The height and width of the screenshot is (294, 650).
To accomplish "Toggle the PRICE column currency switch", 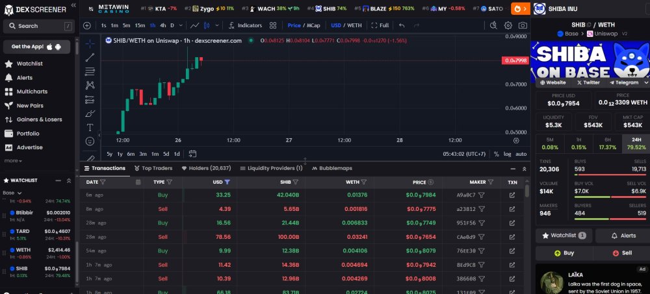I will 431,182.
